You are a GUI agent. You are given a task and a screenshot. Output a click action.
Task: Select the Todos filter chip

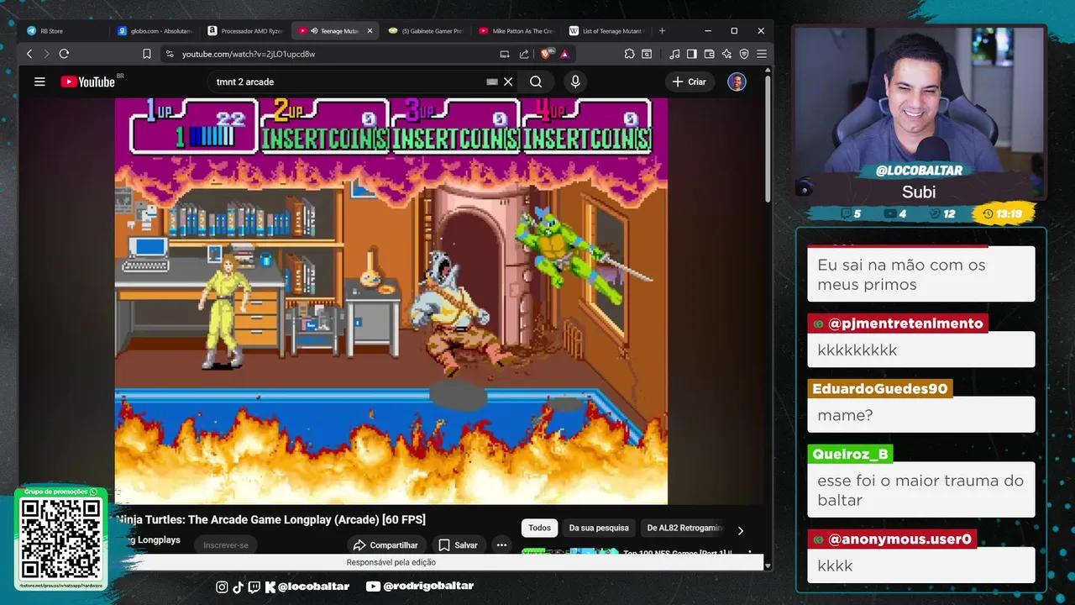[x=540, y=528]
